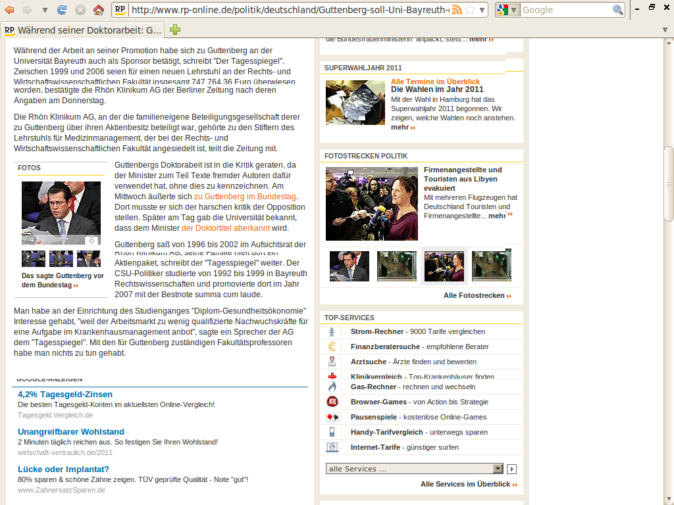
Task: Click the vertical scrollbar thumb
Action: coord(669,184)
